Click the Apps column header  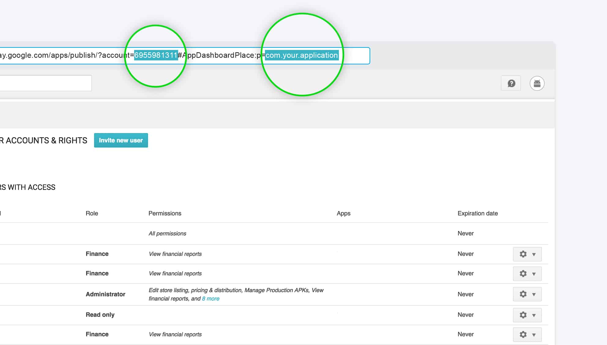tap(343, 213)
